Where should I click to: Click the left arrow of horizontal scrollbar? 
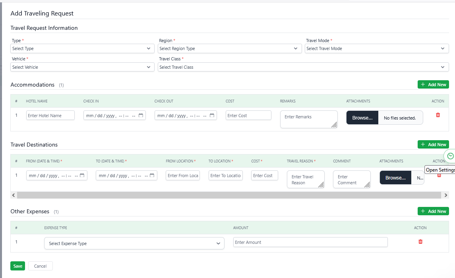coord(14,195)
